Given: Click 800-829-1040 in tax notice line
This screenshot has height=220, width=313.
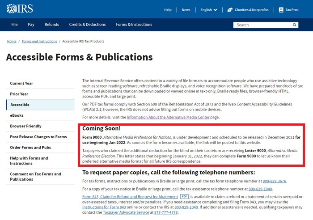Looking at the screenshot, I should point(260,189).
